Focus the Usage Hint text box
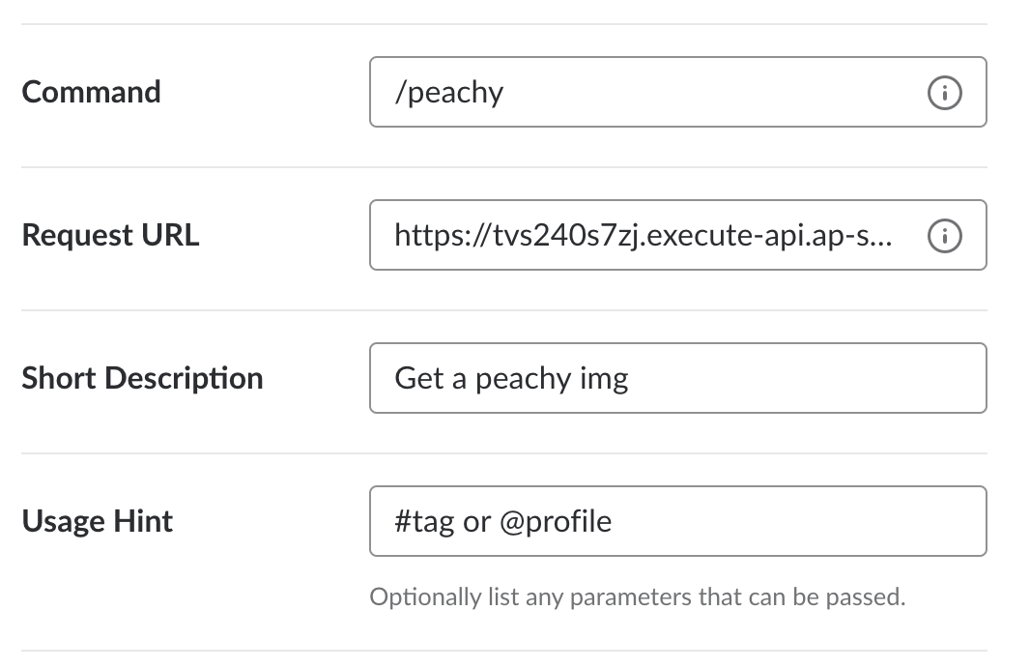This screenshot has height=669, width=1030. [x=678, y=521]
